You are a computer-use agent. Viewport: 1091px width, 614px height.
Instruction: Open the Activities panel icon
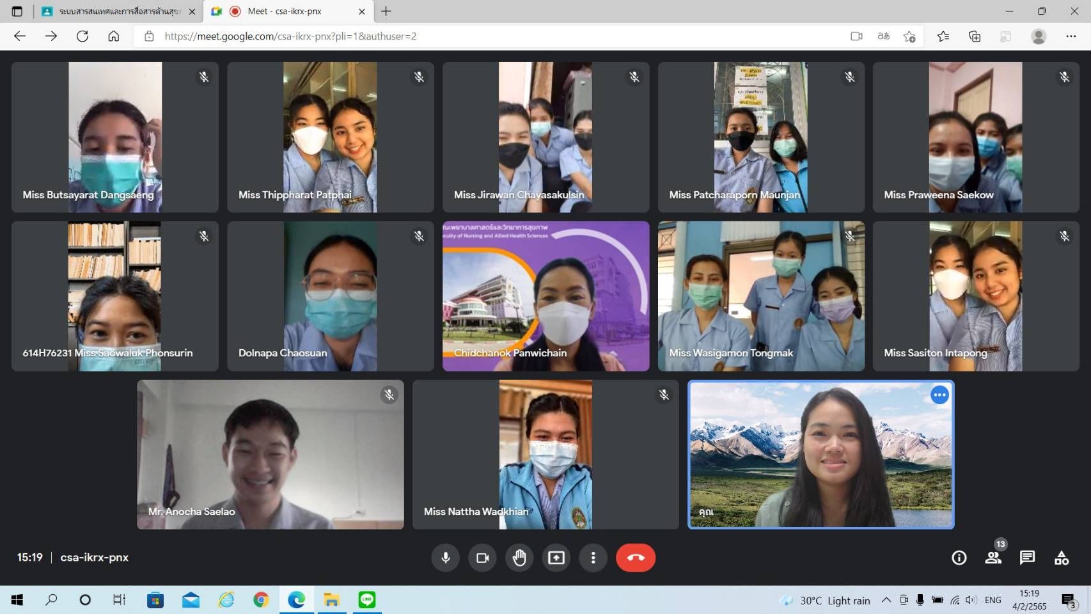pyautogui.click(x=1062, y=558)
